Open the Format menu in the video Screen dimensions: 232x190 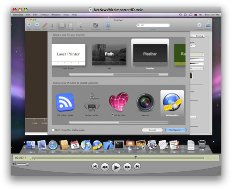coord(45,15)
